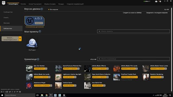The width and height of the screenshot is (173, 97).
Task: Open the Установленные дополнения link
Action: pos(35,27)
